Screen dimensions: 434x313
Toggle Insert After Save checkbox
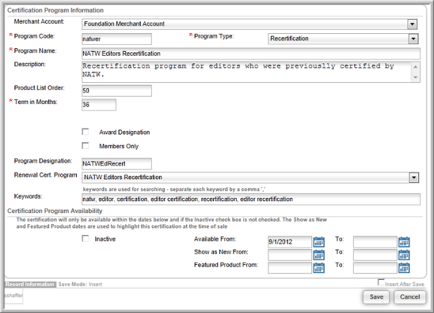(x=381, y=282)
